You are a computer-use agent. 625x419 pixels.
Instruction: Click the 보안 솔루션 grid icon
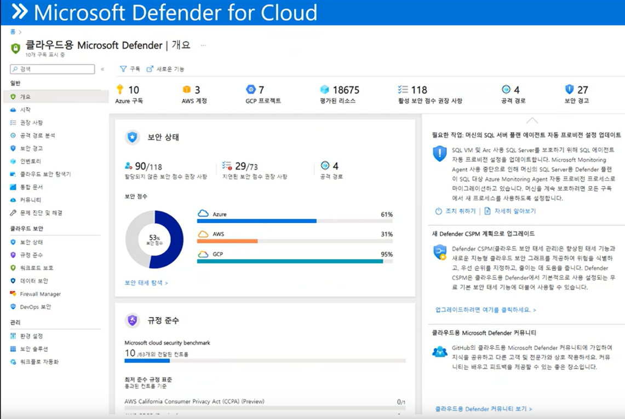coord(13,349)
